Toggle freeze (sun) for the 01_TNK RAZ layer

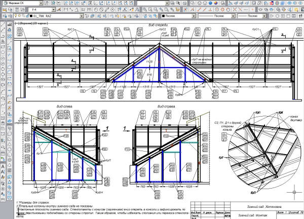tap(19, 16)
